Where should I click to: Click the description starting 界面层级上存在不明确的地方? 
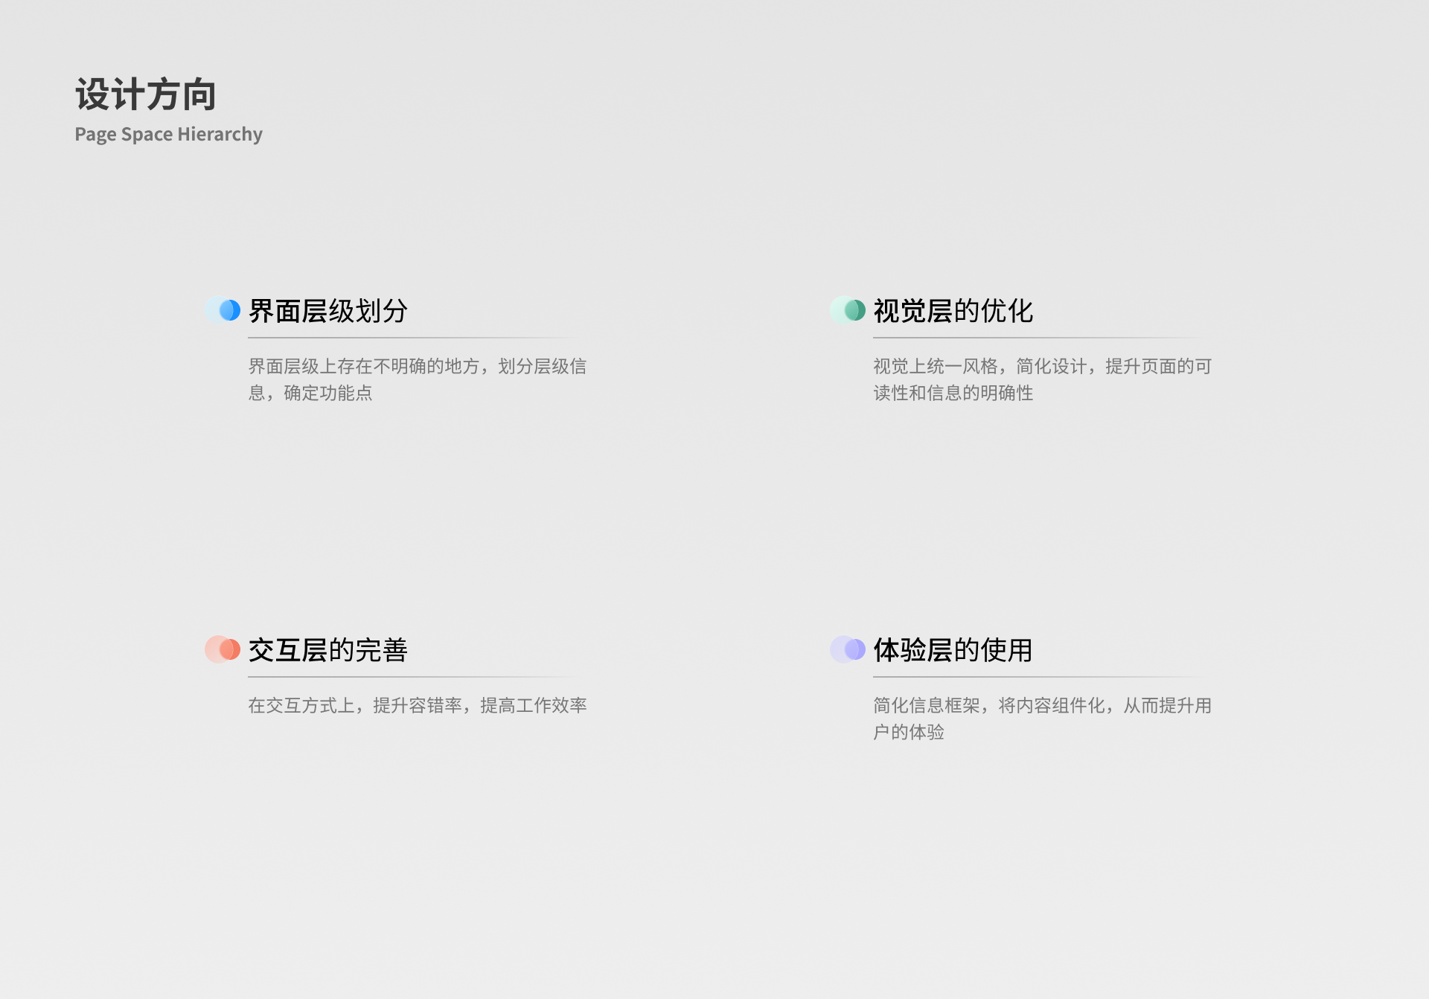click(x=418, y=379)
